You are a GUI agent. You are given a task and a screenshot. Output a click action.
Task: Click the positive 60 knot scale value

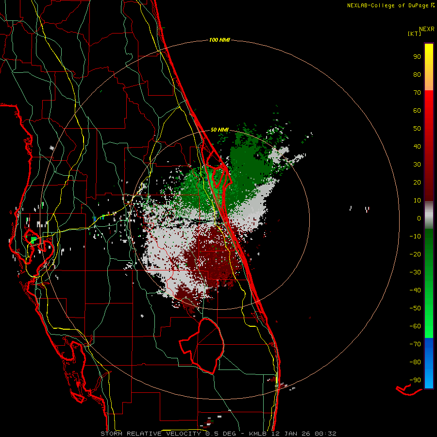pyautogui.click(x=417, y=110)
